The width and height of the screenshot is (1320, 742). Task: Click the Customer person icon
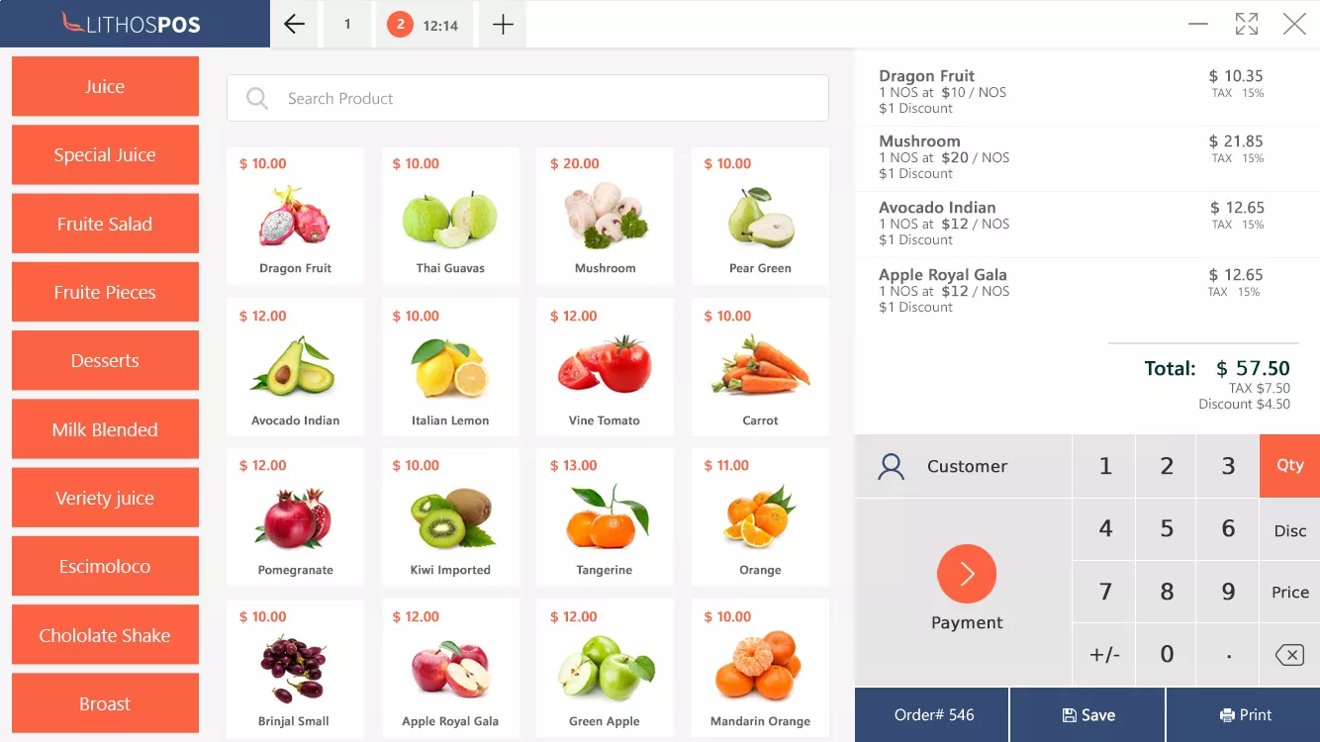892,466
